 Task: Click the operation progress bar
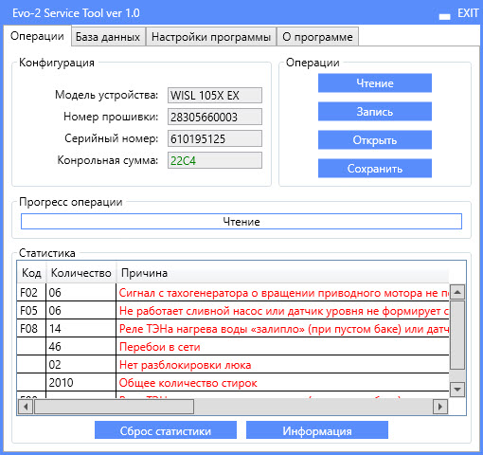(241, 222)
